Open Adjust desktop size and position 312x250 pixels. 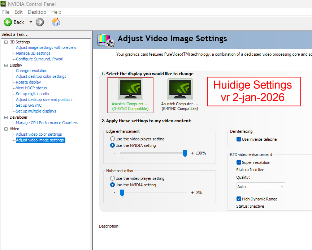44,99
